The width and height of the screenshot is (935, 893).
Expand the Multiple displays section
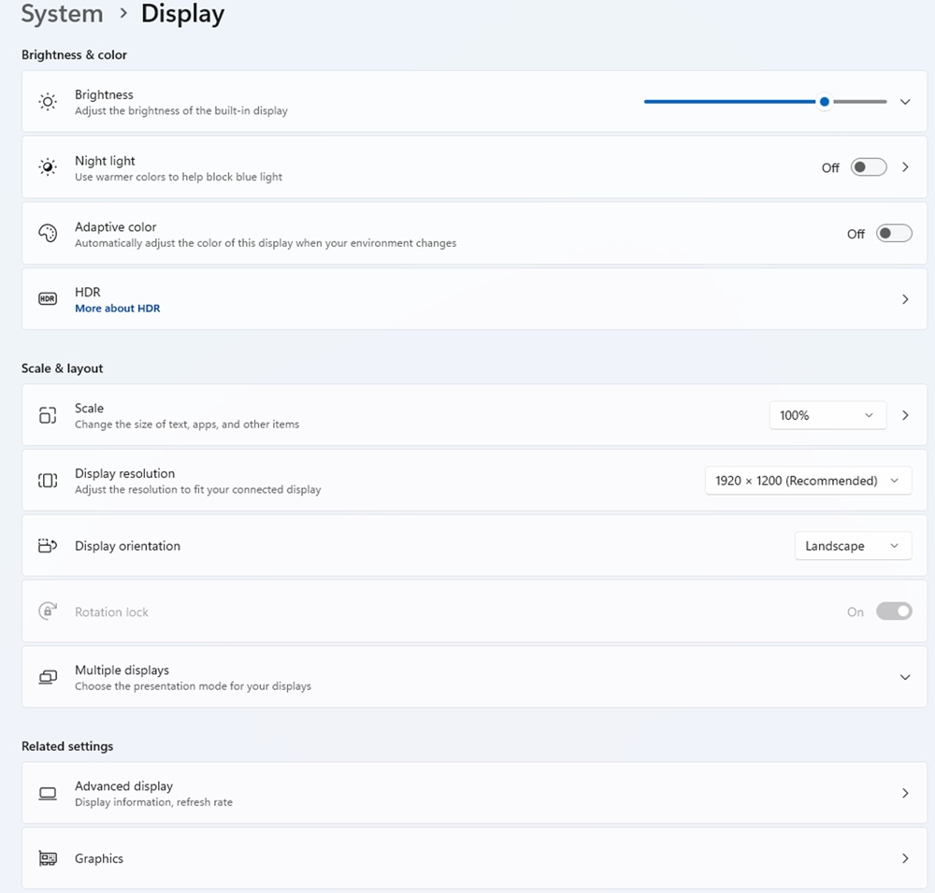click(904, 677)
